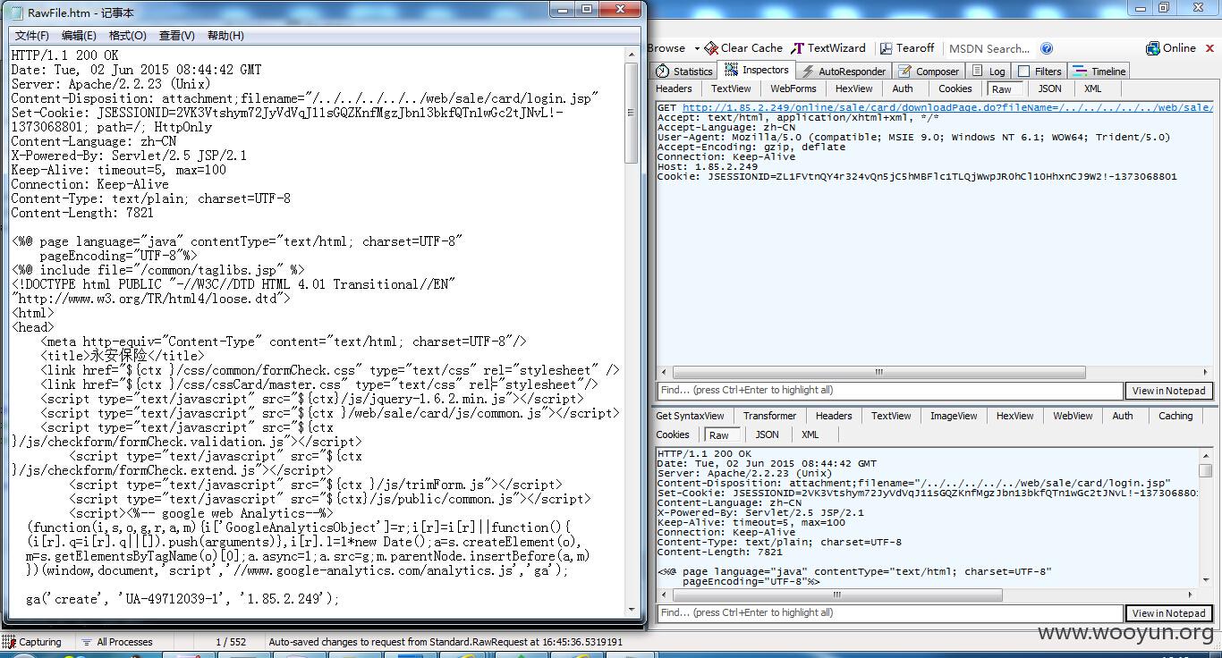Select the response Caching tab
Image resolution: width=1222 pixels, height=658 pixels.
[x=1175, y=416]
